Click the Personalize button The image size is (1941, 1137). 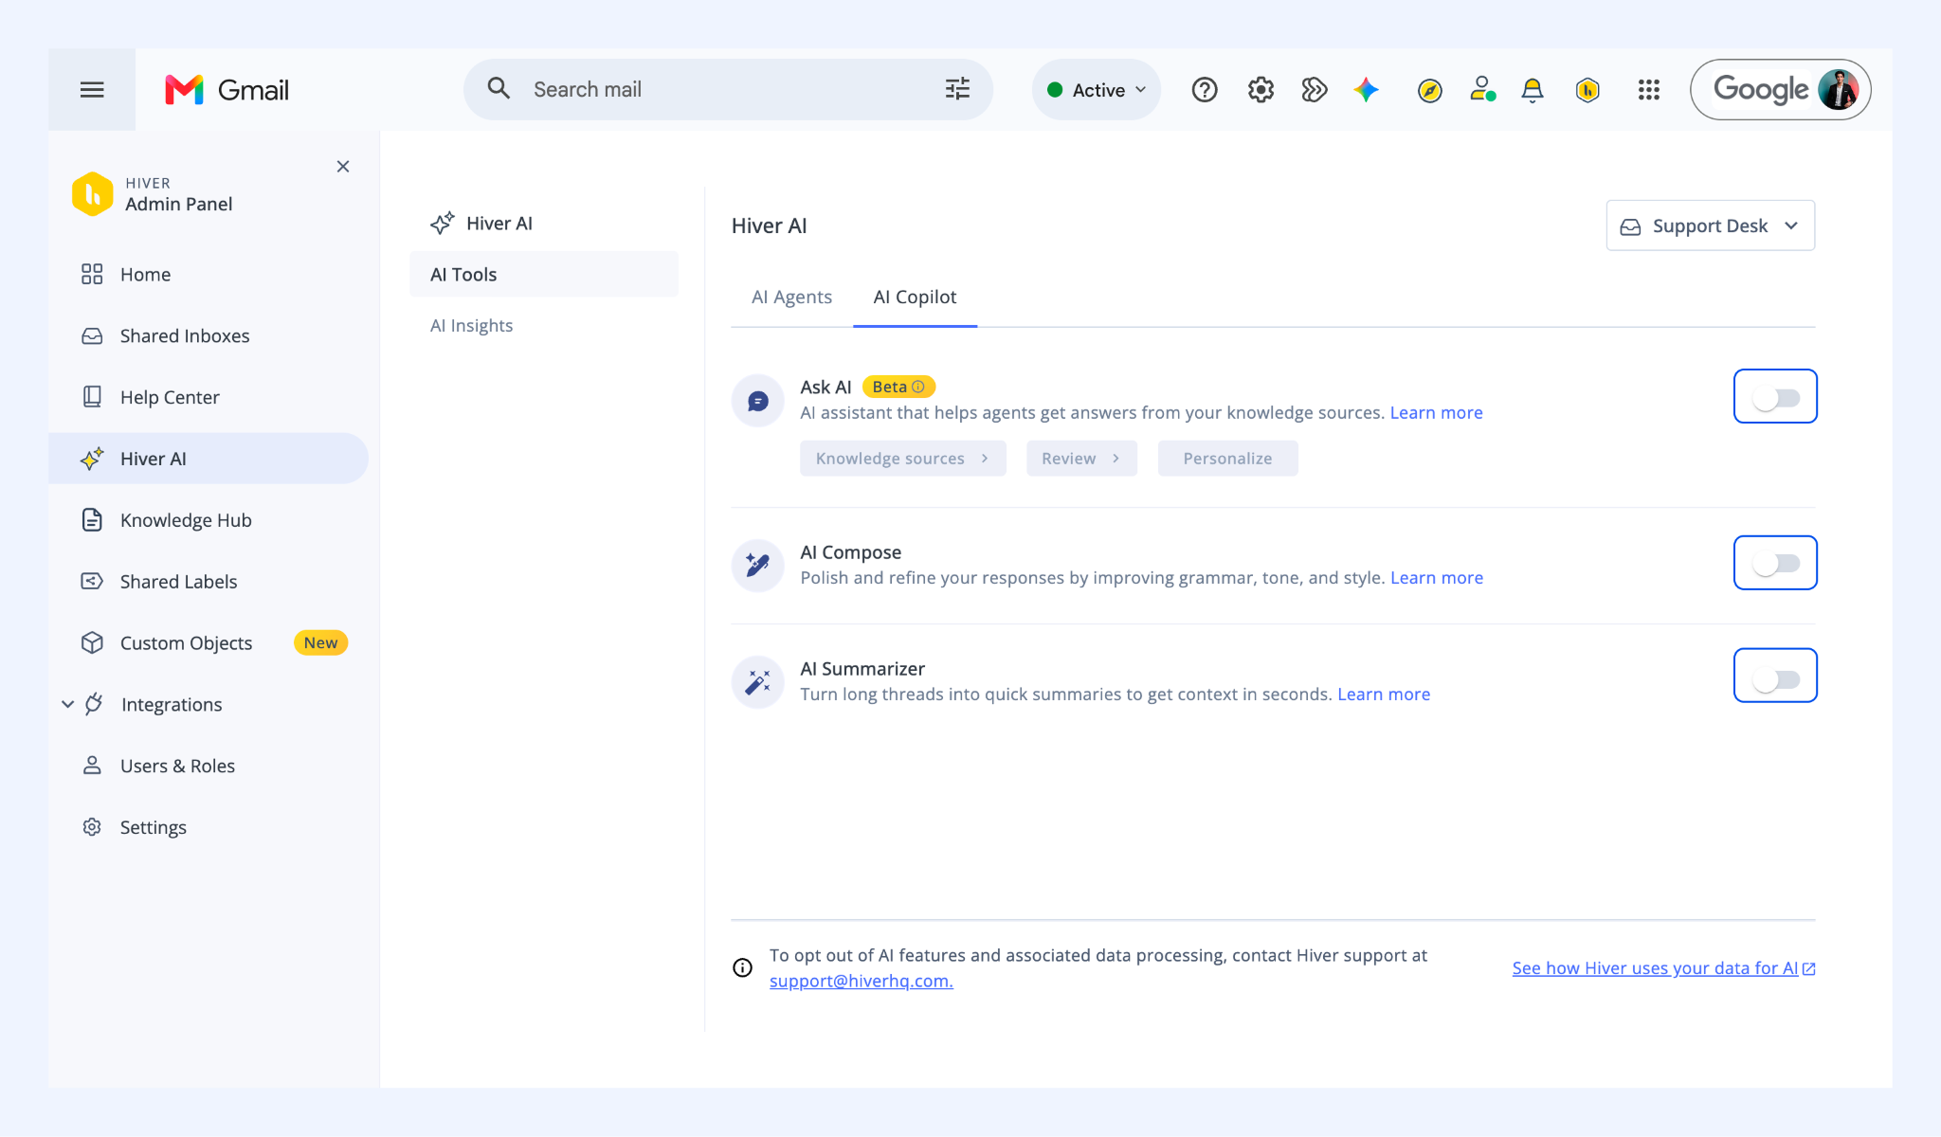[1227, 459]
